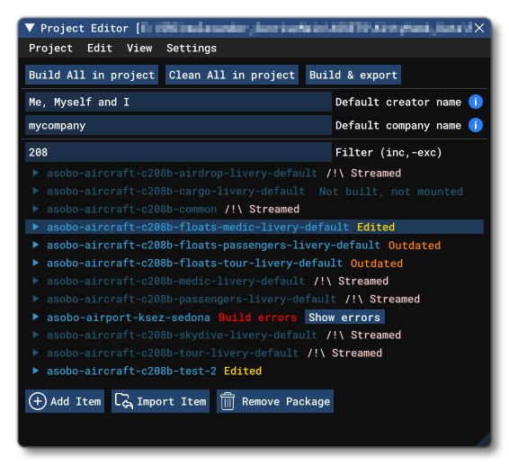Collapse the Project Editor window triangle
The width and height of the screenshot is (509, 465).
tap(30, 28)
